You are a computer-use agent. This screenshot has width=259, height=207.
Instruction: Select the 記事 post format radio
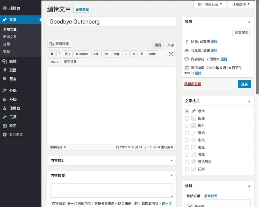[187, 169]
